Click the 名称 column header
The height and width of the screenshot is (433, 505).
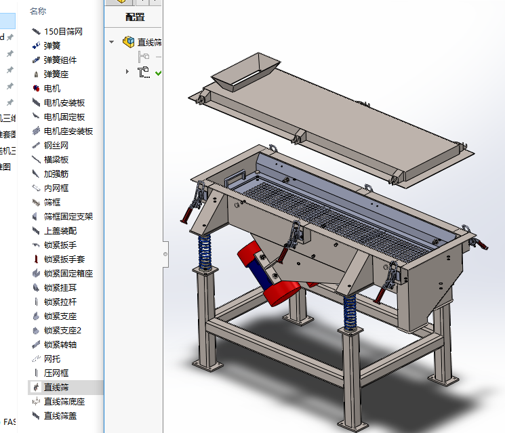coord(38,12)
